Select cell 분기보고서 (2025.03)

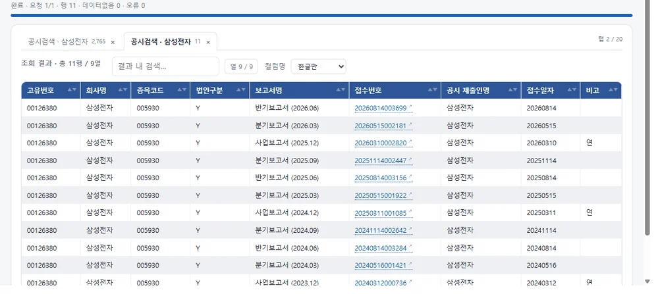[299, 195]
